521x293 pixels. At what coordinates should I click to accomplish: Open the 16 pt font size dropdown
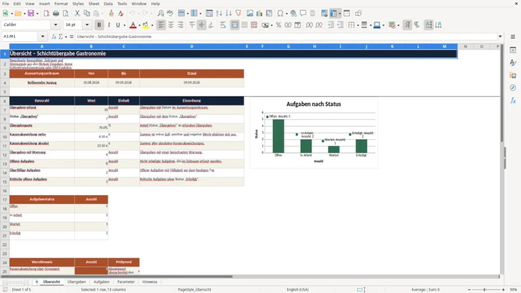coord(87,24)
